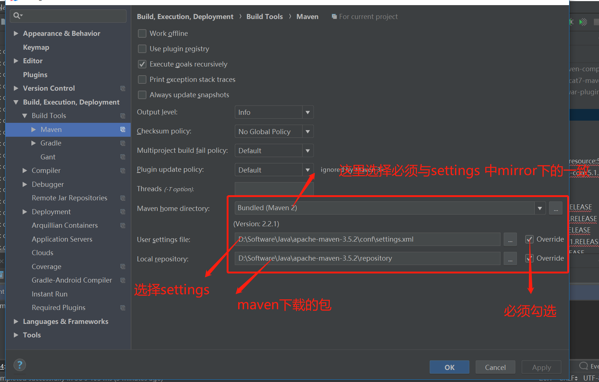Enable the Work offline checkbox
The width and height of the screenshot is (599, 382).
click(142, 34)
